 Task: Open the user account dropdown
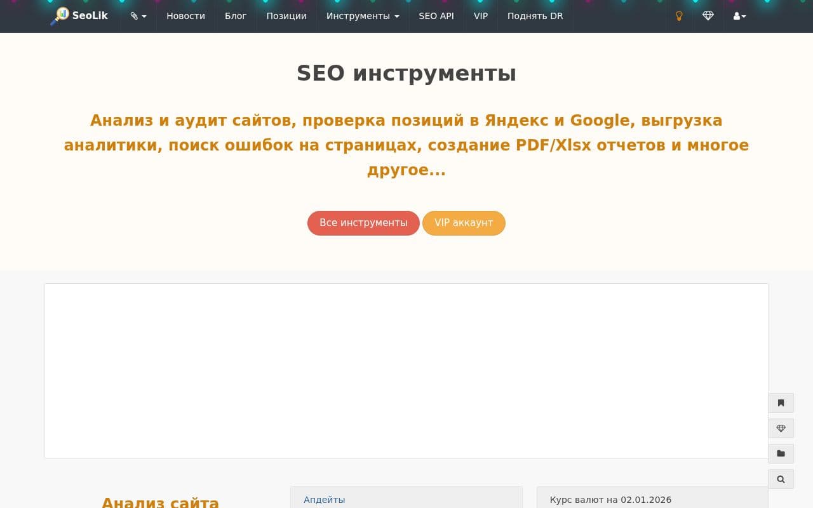[x=739, y=16]
